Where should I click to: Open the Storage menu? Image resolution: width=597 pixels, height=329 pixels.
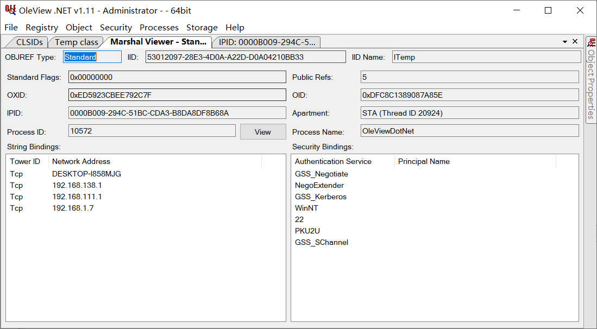click(x=202, y=27)
